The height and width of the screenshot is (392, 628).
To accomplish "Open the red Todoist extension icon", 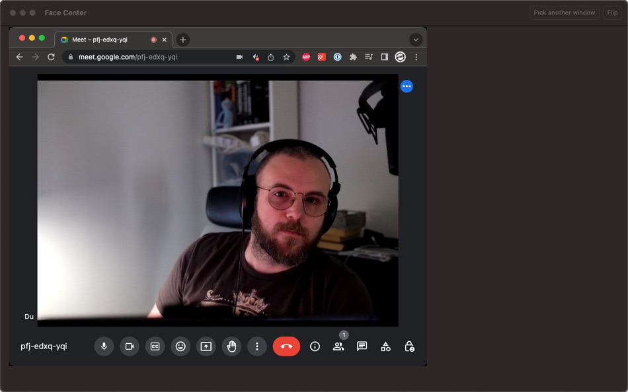I will pyautogui.click(x=322, y=57).
